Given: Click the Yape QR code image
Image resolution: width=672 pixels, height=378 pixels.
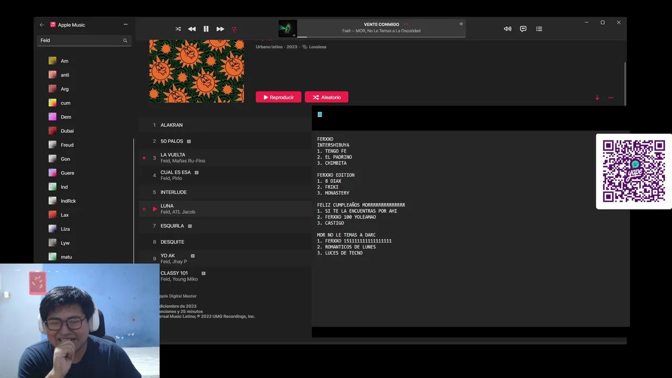Looking at the screenshot, I should pos(634,171).
